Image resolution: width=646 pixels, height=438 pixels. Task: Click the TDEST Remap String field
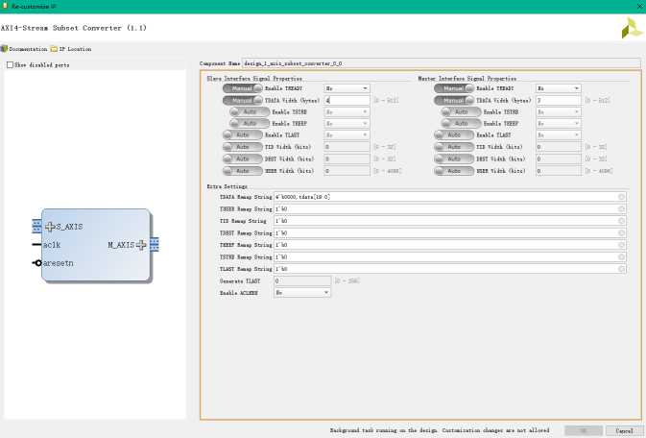click(450, 233)
